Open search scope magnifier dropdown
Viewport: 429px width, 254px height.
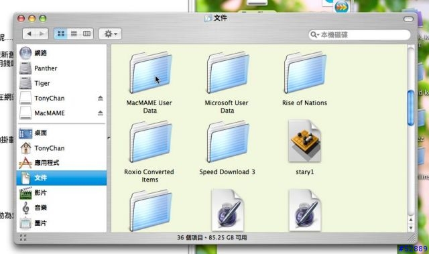click(315, 35)
